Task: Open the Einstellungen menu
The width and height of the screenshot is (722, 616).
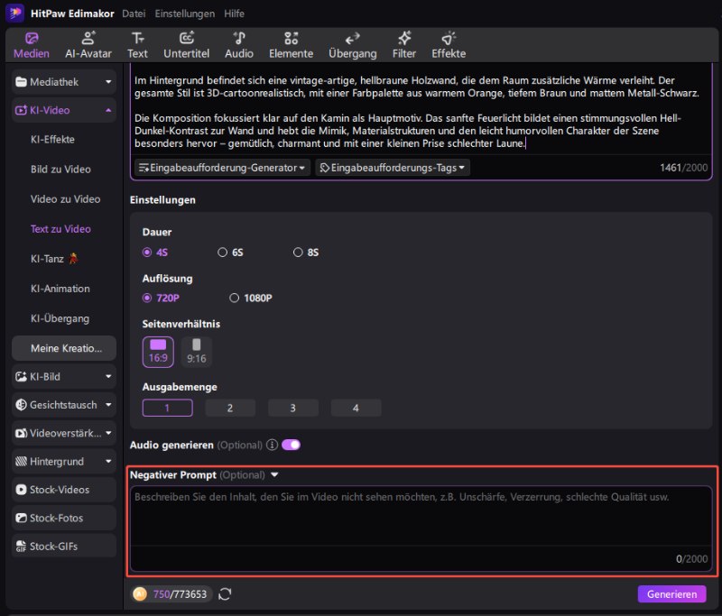Action: point(184,14)
